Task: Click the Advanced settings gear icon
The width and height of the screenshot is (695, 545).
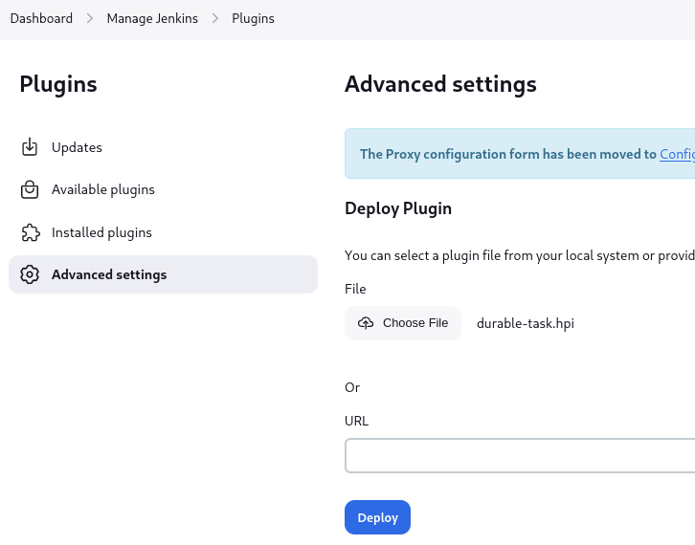Action: click(x=30, y=274)
